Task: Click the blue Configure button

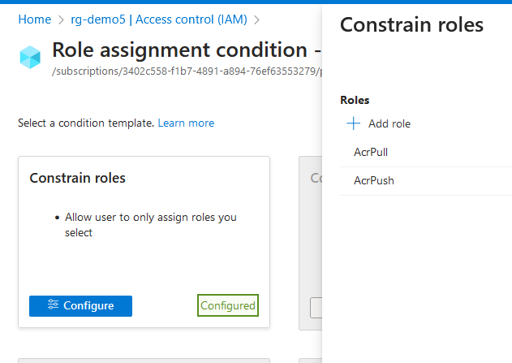Action: pyautogui.click(x=80, y=306)
